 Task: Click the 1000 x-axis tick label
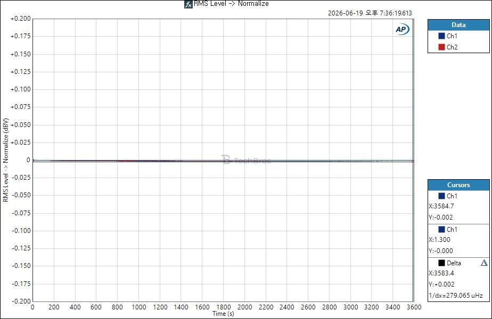138,307
